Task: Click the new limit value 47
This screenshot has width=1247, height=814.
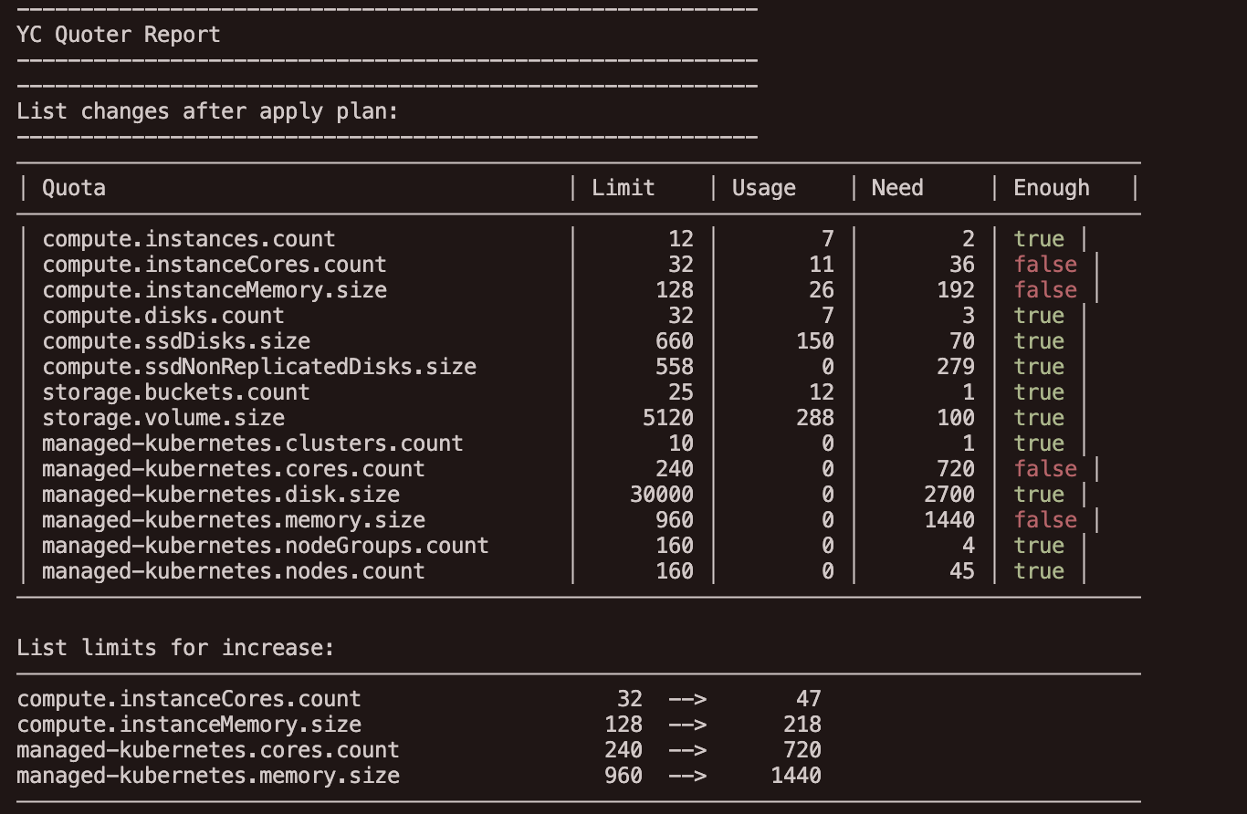Action: pyautogui.click(x=808, y=699)
